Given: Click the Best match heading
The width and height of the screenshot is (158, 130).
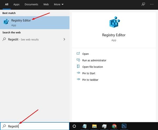Looking at the screenshot, I should tap(9, 13).
